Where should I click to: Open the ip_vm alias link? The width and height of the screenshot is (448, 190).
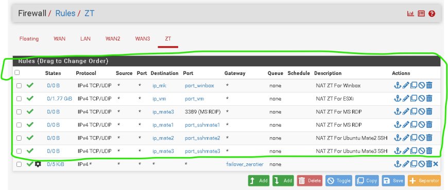(x=159, y=99)
